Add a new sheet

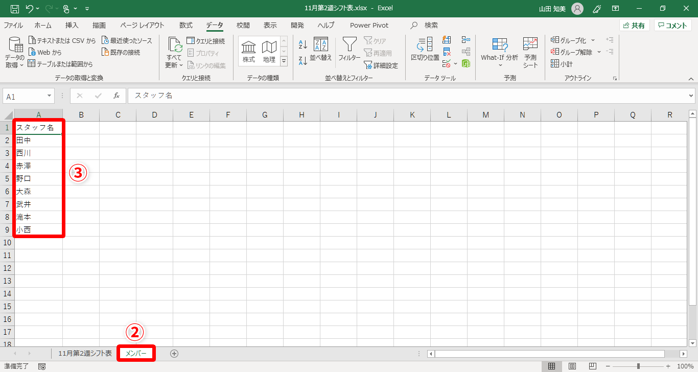[174, 353]
